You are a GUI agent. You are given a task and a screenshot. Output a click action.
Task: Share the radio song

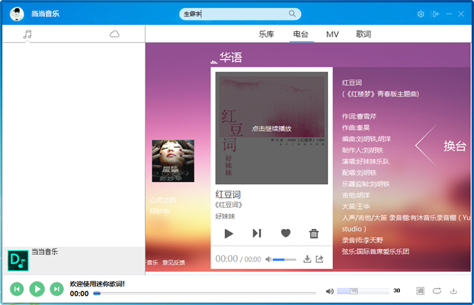(x=320, y=259)
